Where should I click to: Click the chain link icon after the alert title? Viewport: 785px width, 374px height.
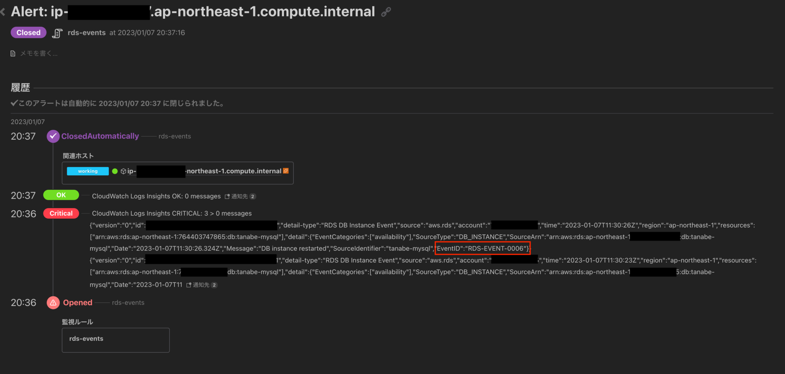pos(386,12)
